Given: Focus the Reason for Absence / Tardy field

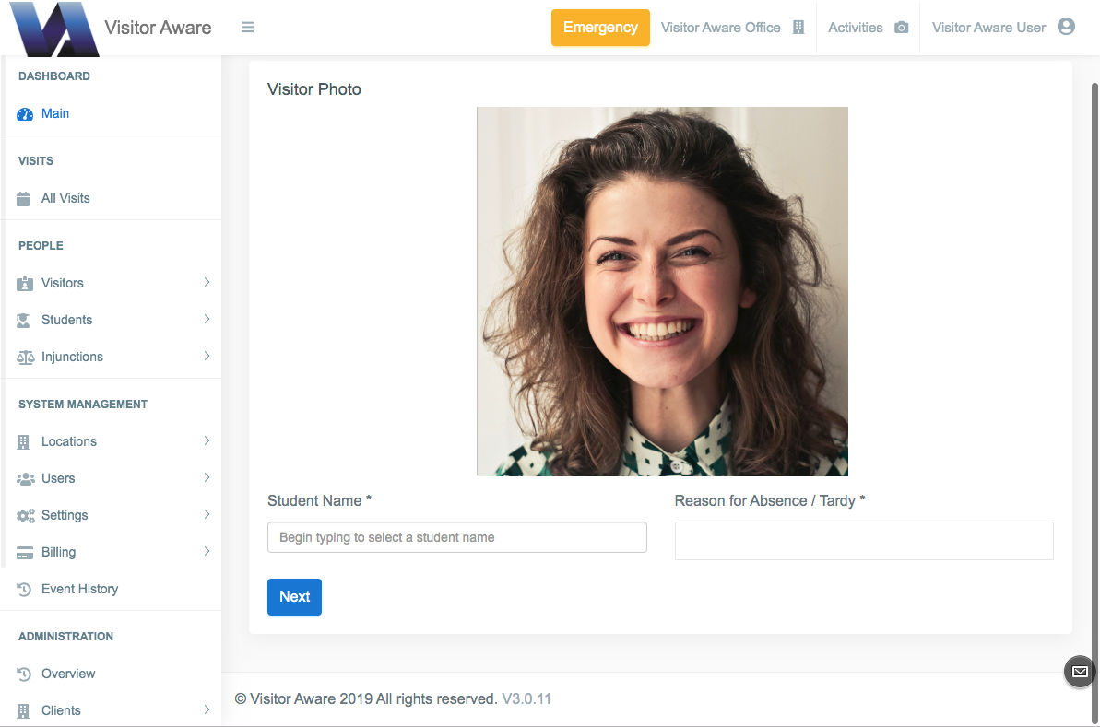Looking at the screenshot, I should coord(864,541).
